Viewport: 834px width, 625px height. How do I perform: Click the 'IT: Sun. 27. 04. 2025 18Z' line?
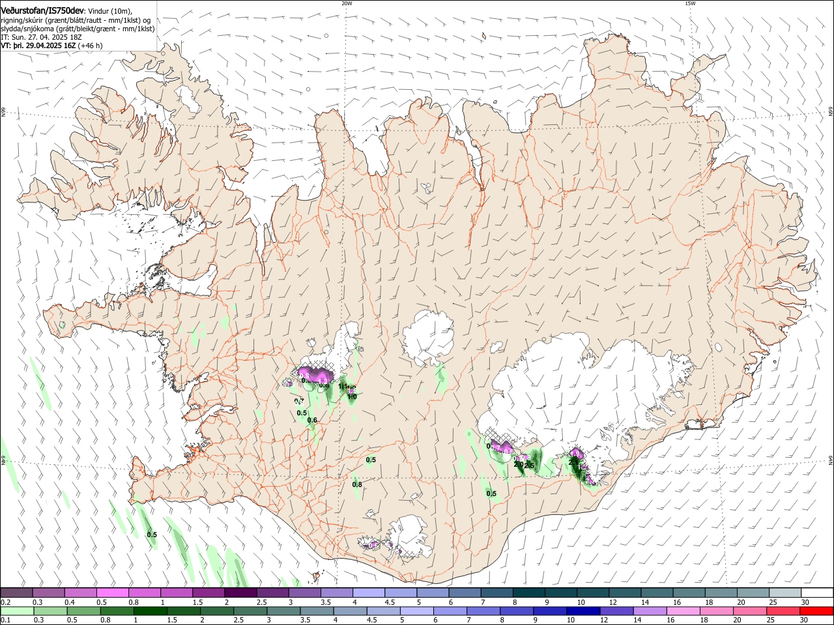point(41,37)
